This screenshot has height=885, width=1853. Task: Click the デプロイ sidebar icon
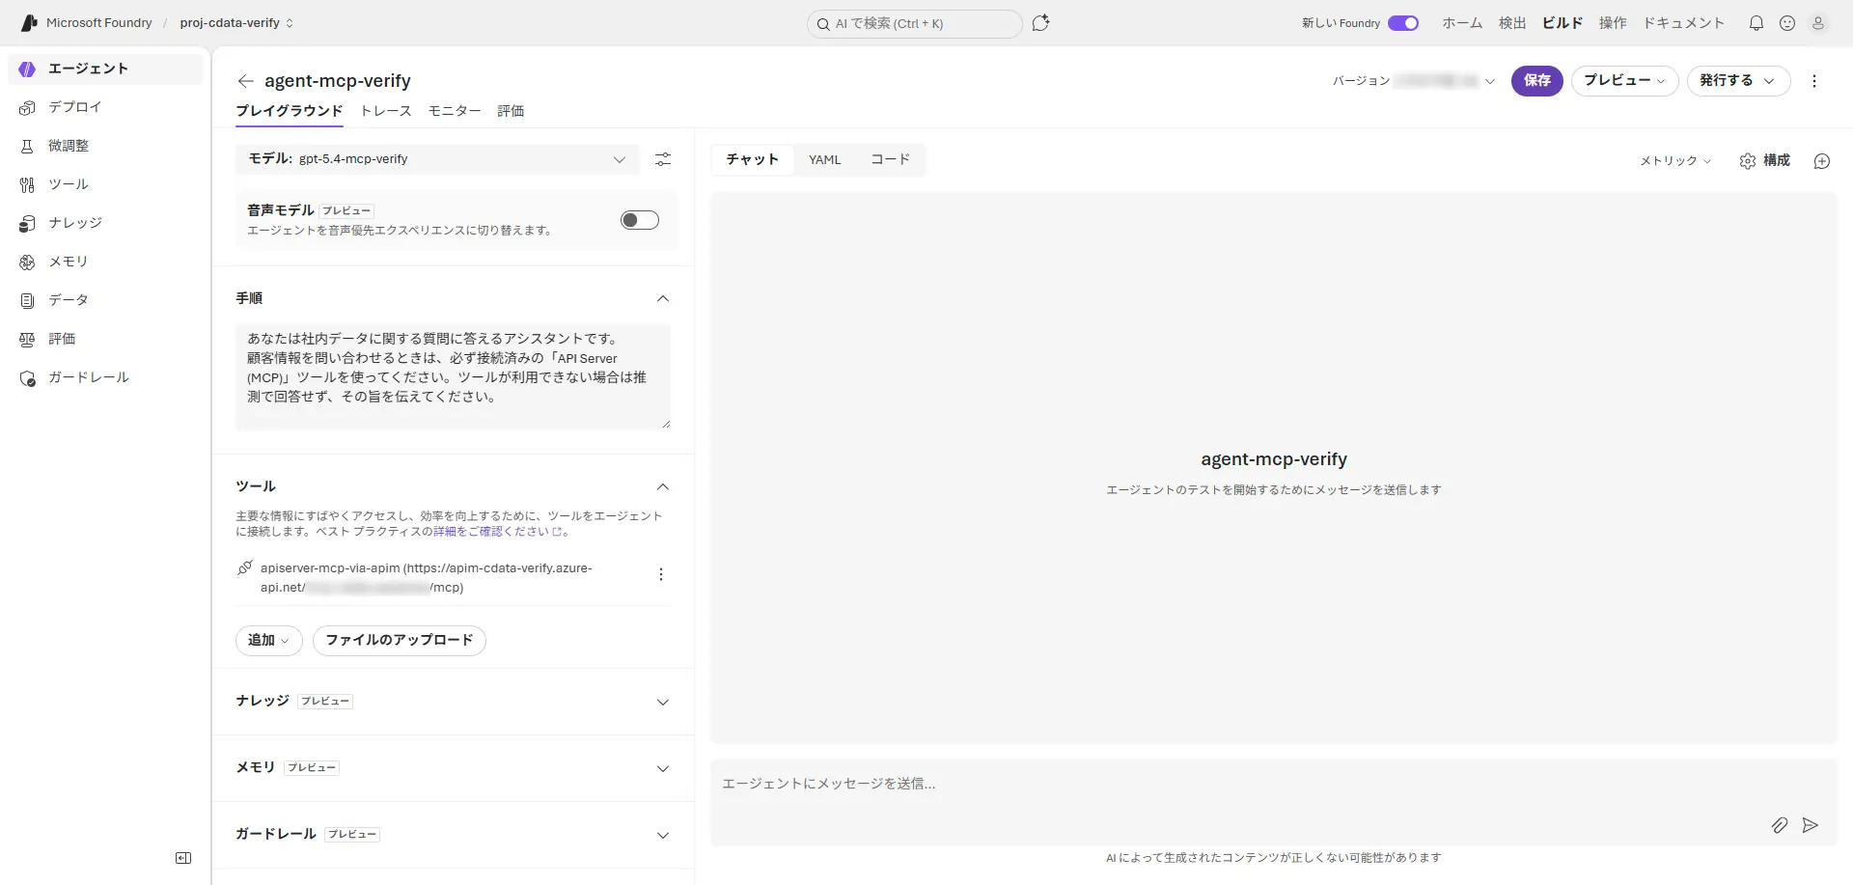(x=27, y=107)
